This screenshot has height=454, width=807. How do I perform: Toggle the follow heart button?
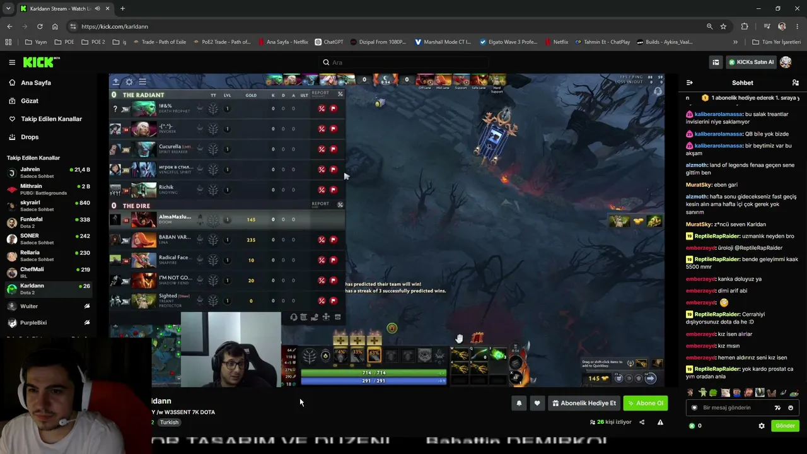click(537, 403)
